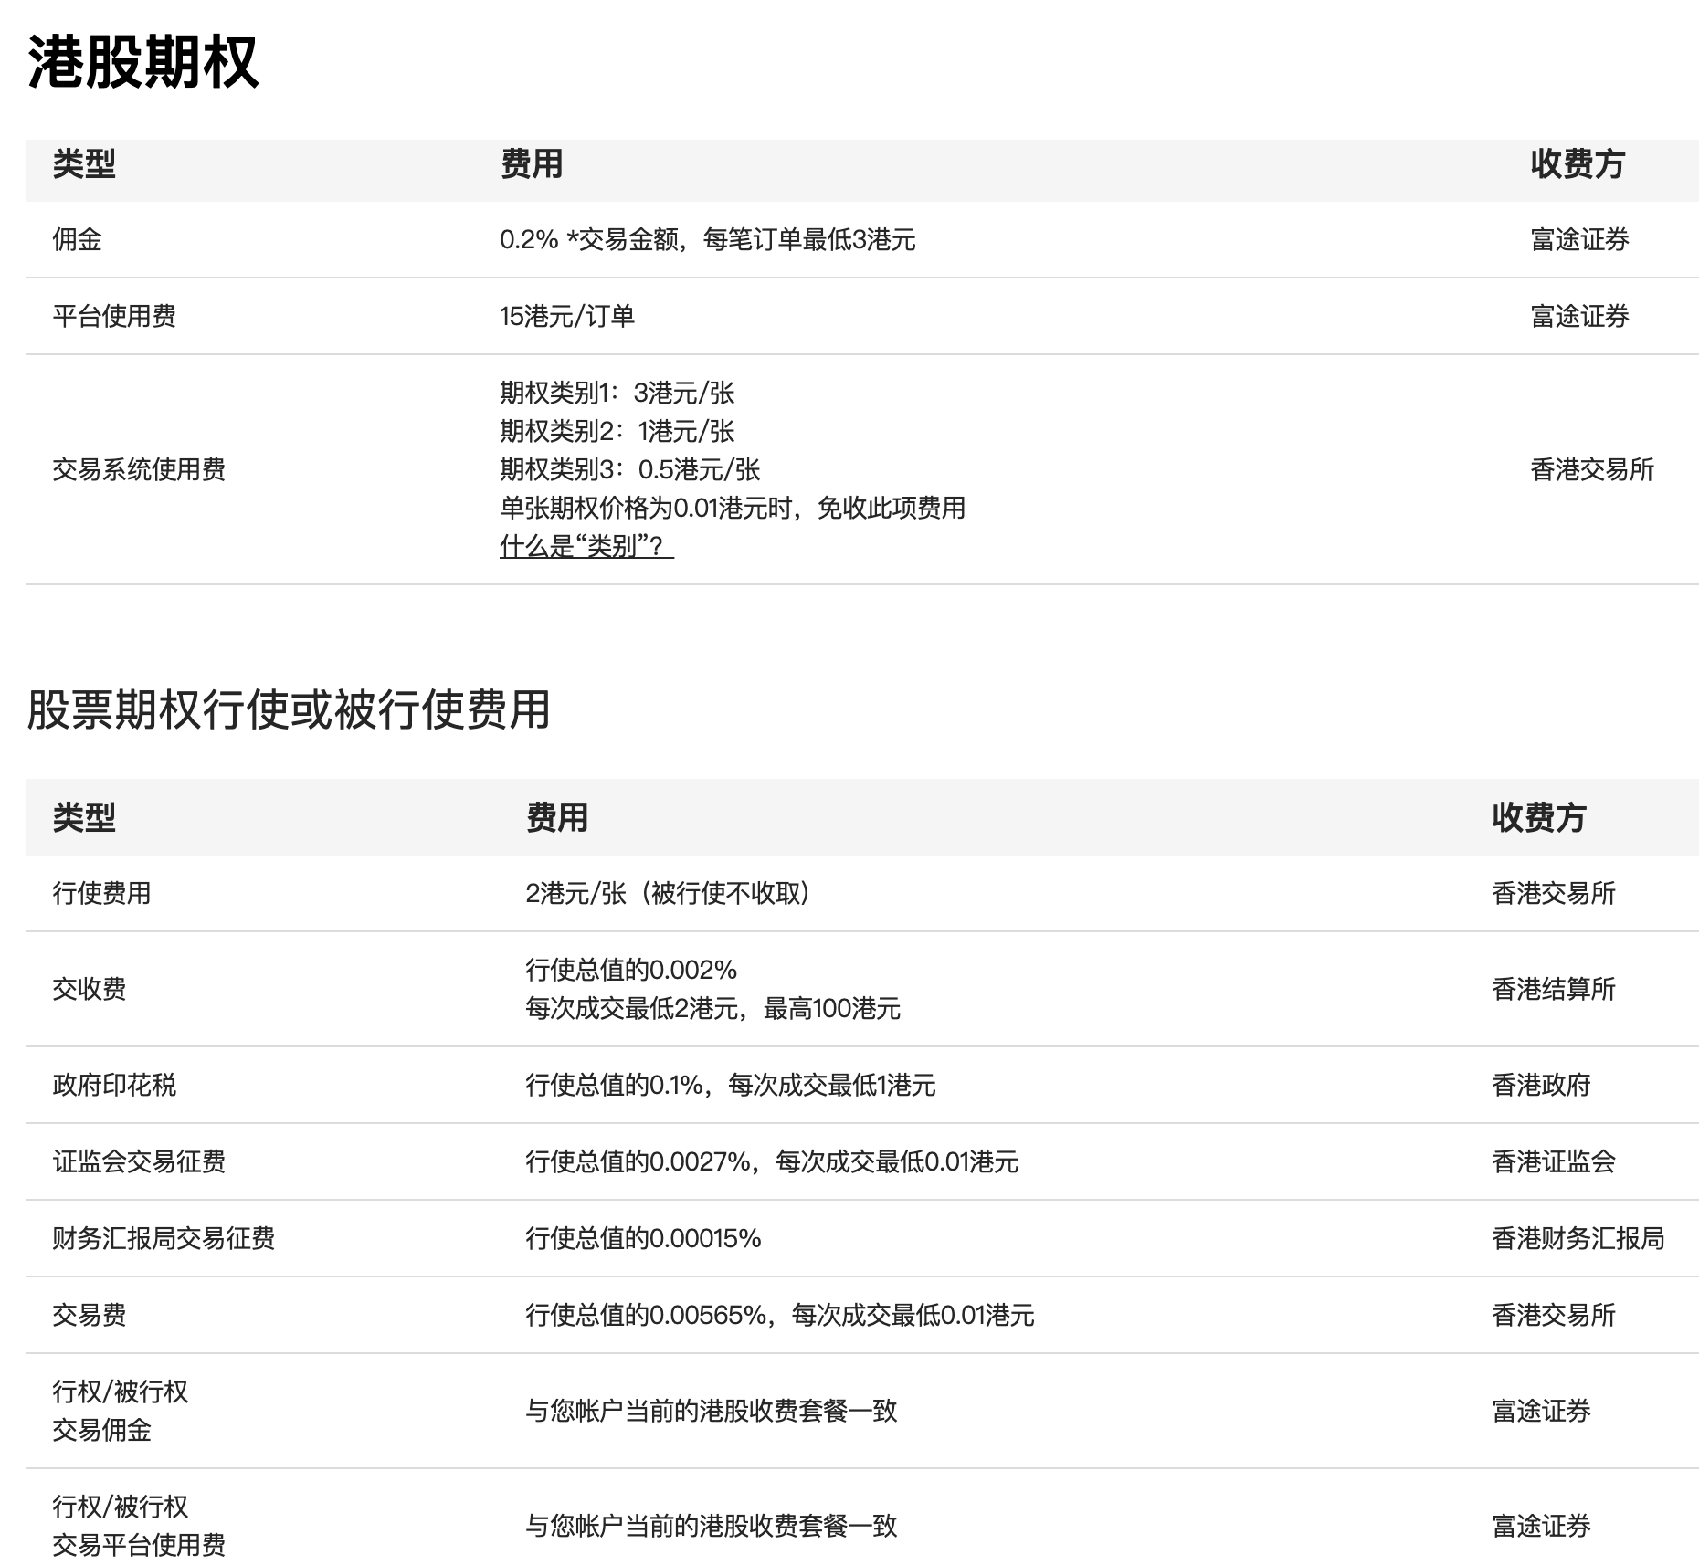Click the 期权类别2：1港元/张 line
Viewport: 1699px width, 1565px height.
point(617,431)
